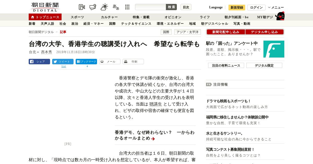Change font size with あぁ icon

click(x=116, y=7)
